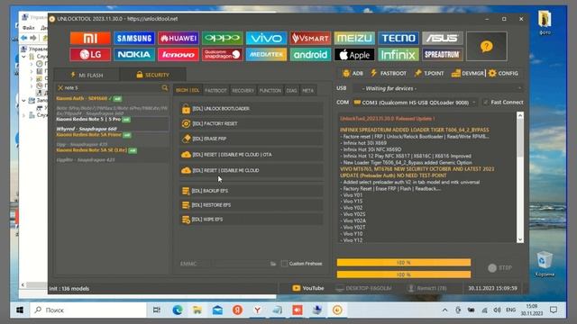Select the Meizu brand logo
Viewport: 577px width, 324px height.
354,38
